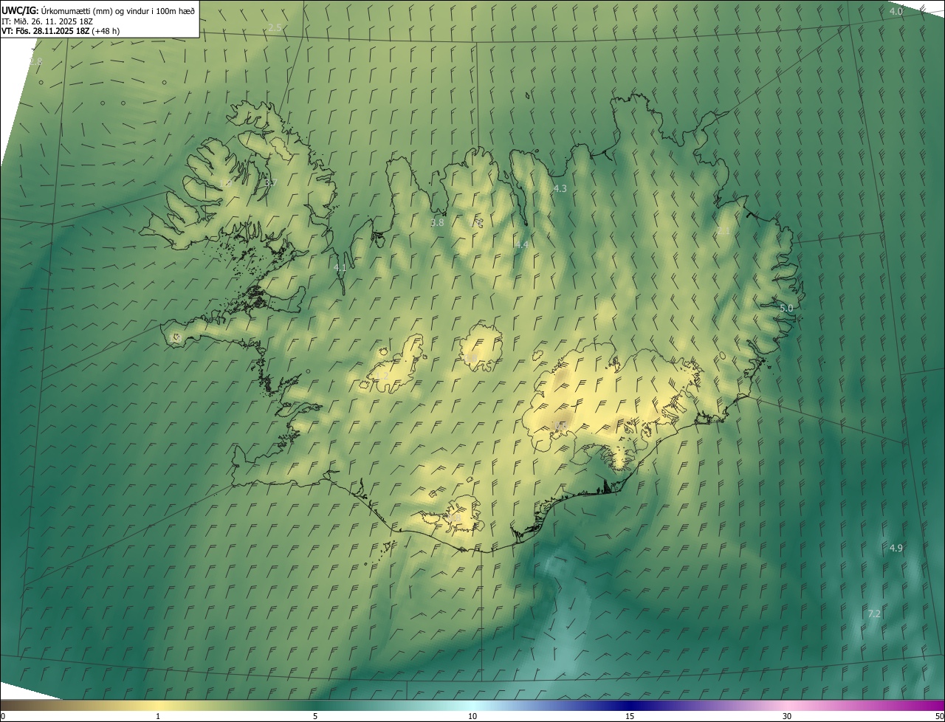Image resolution: width=945 pixels, height=722 pixels.
Task: Click the valid time 'VT: Fös. 28.11.2025 18Z (+48 h)'
Action: [61, 31]
